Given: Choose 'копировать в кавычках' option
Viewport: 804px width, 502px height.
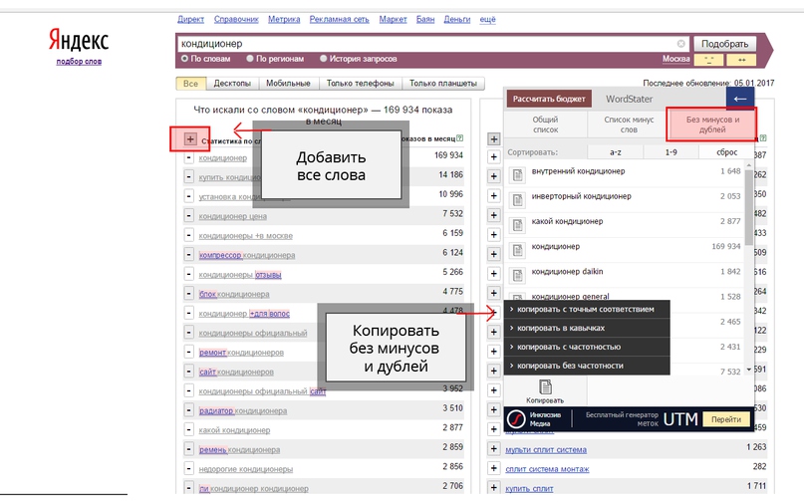Looking at the screenshot, I should coord(587,328).
